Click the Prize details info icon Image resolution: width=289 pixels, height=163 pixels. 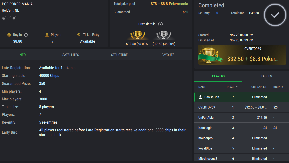tap(160, 24)
